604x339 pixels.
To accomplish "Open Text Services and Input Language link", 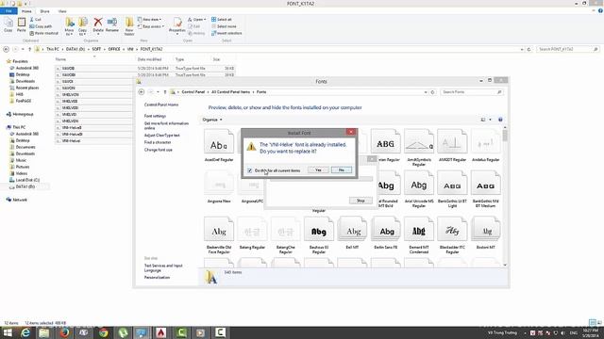I will click(x=163, y=267).
